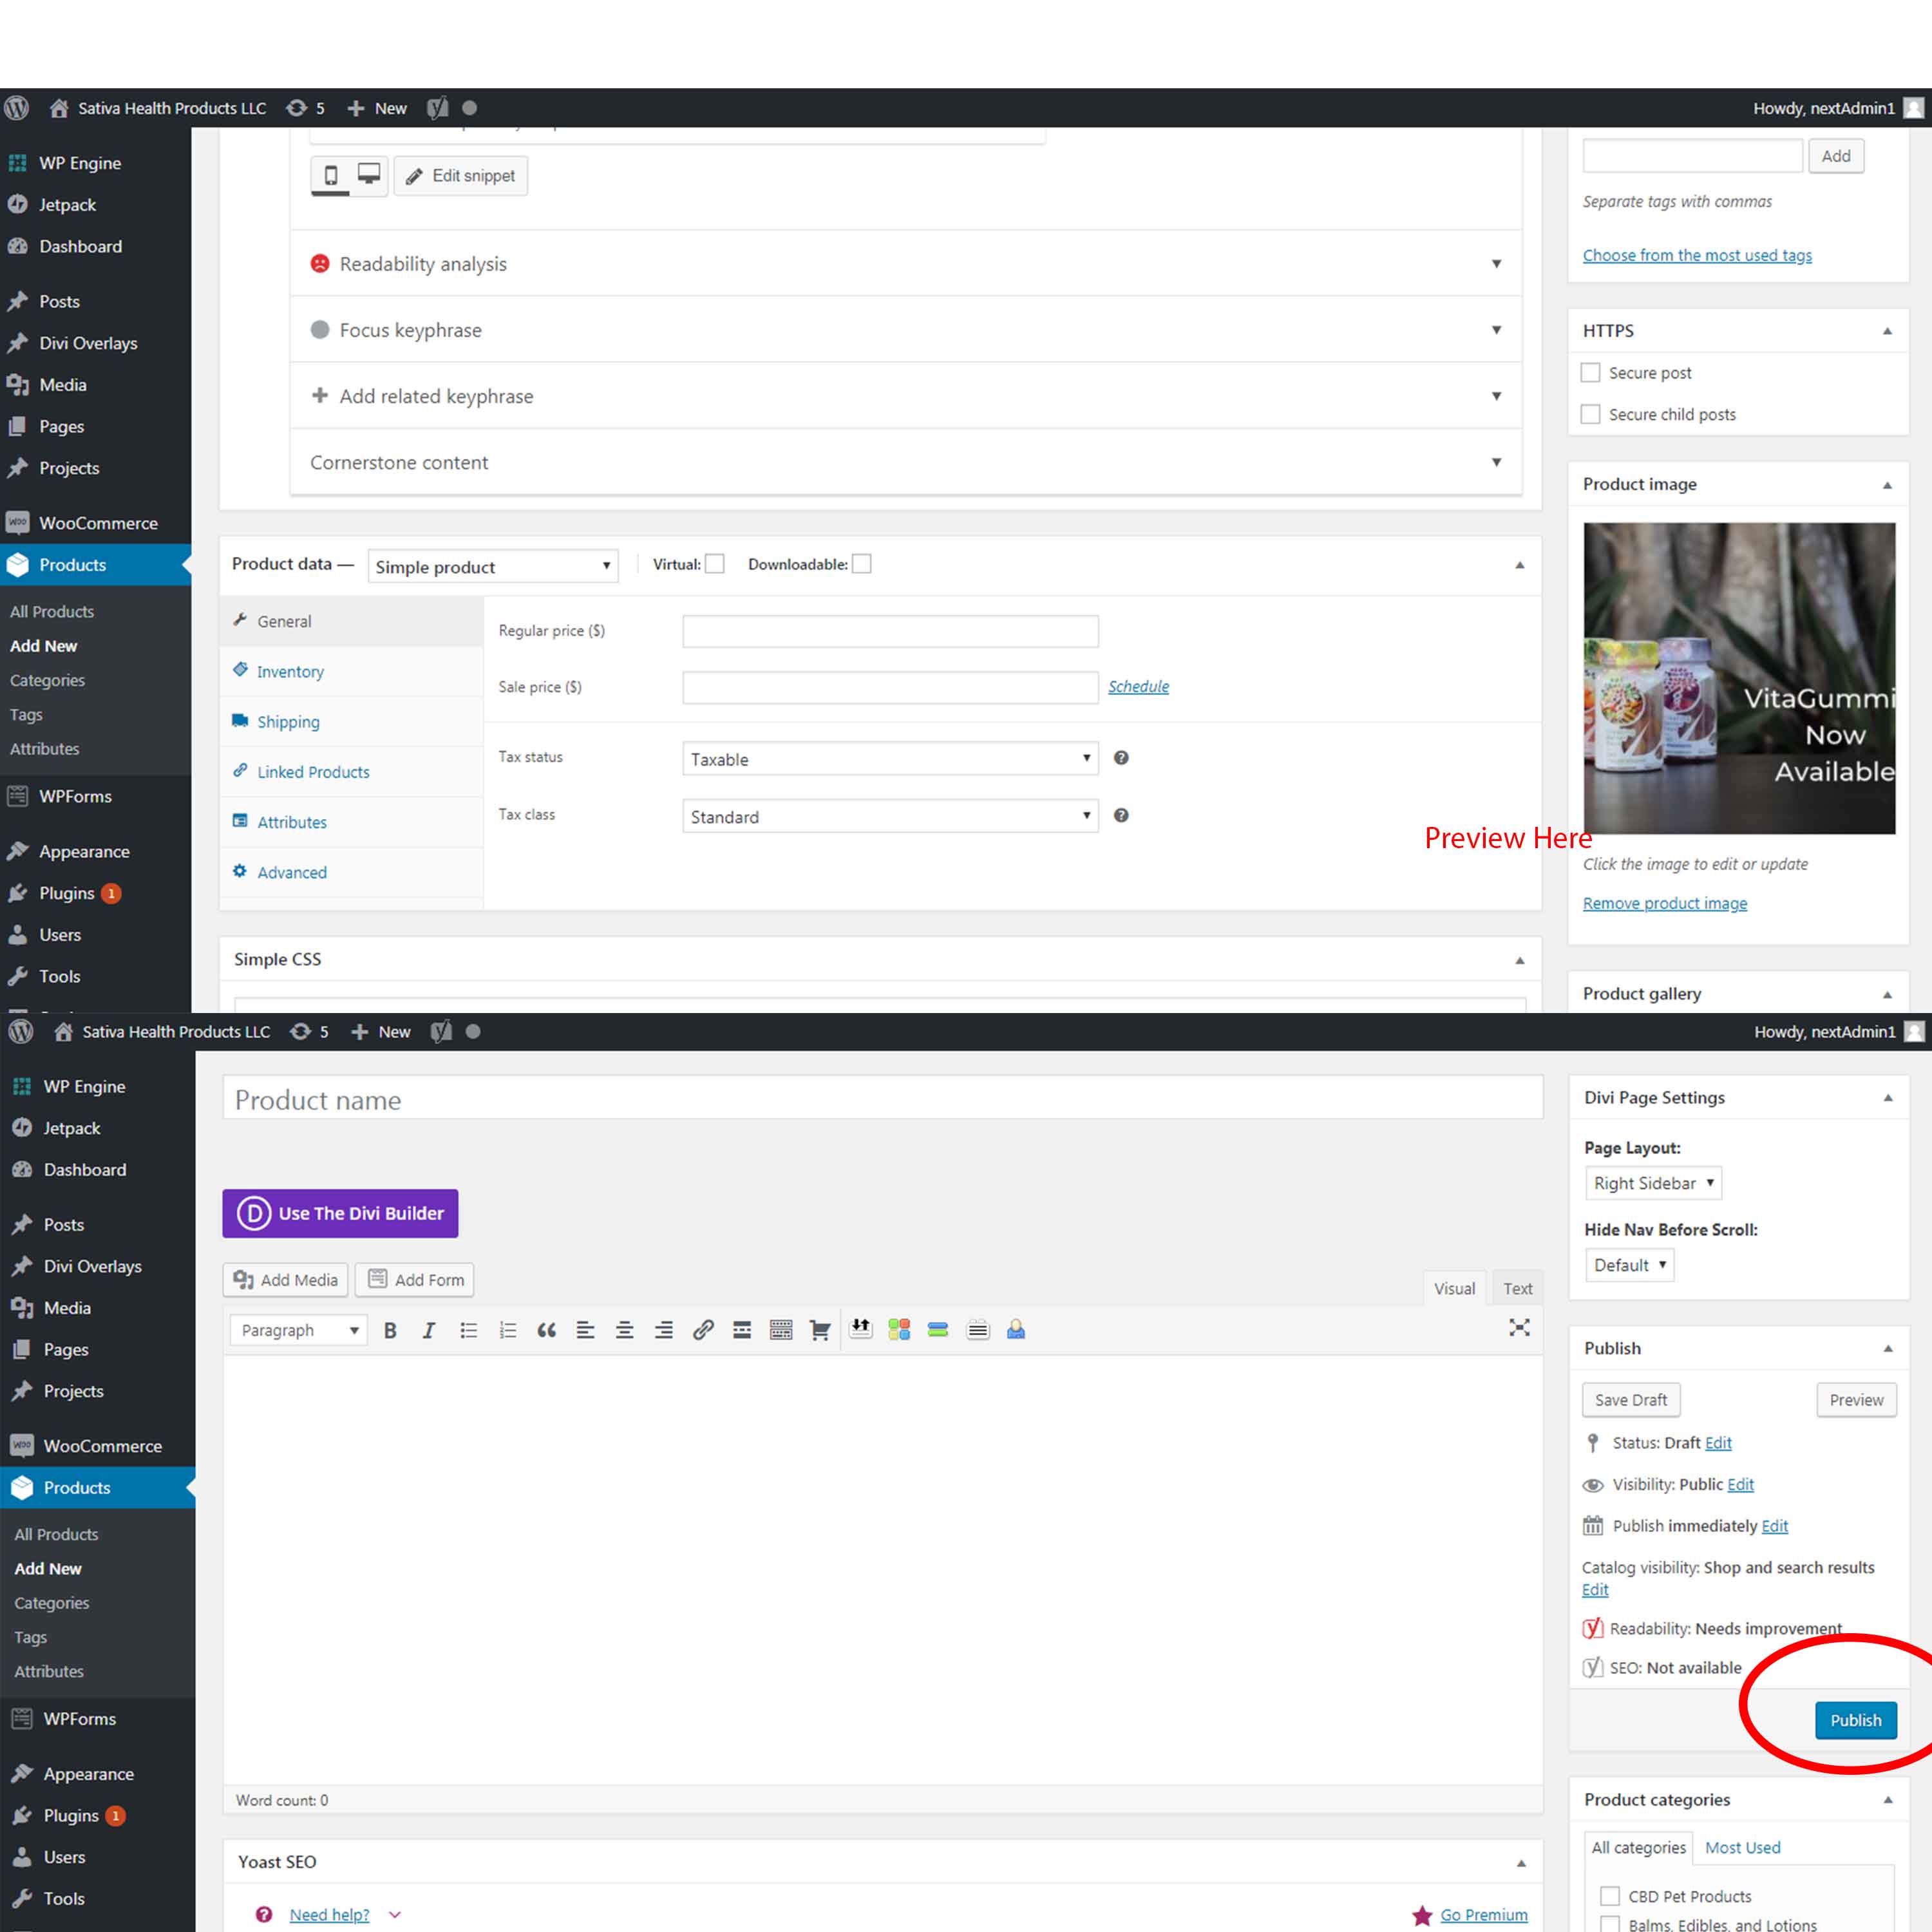Image resolution: width=1932 pixels, height=1932 pixels.
Task: Switch snippet preview to mobile view
Action: coord(331,176)
